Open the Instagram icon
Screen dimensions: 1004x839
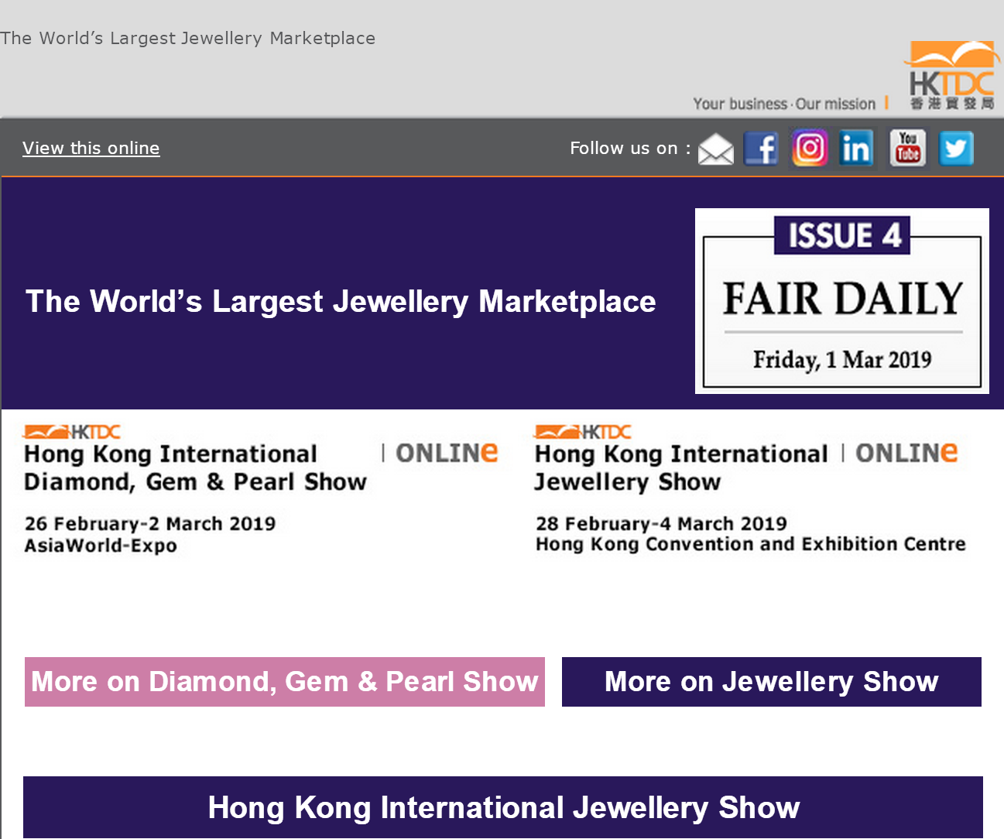[810, 148]
